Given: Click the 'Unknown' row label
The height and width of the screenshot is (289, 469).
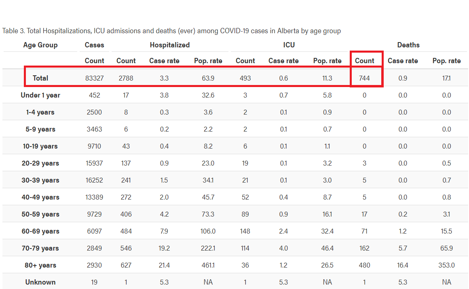Looking at the screenshot, I should [x=40, y=283].
